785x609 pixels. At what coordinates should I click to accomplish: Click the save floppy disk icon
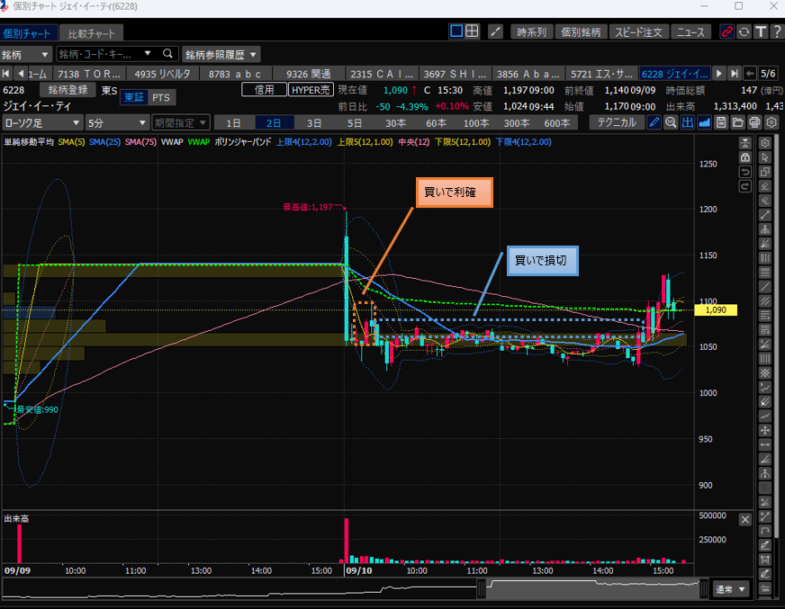tap(721, 122)
